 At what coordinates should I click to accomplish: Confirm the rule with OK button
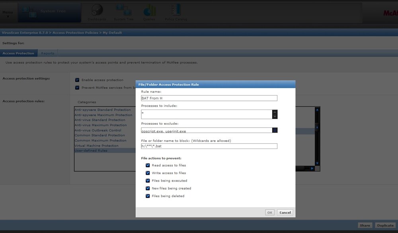pyautogui.click(x=270, y=212)
